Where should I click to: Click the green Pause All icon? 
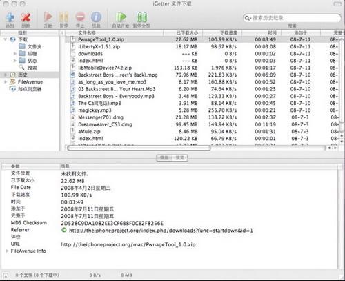point(141,17)
